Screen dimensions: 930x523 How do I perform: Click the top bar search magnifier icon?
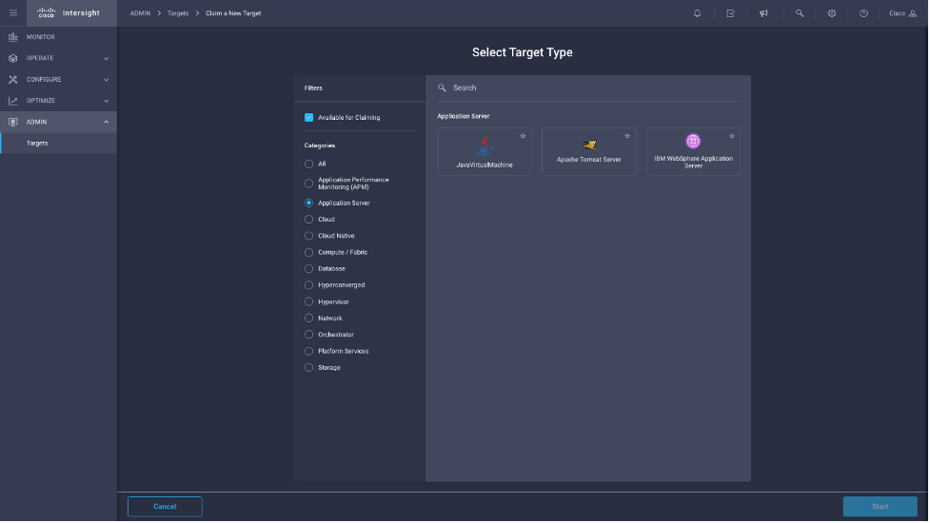point(800,13)
